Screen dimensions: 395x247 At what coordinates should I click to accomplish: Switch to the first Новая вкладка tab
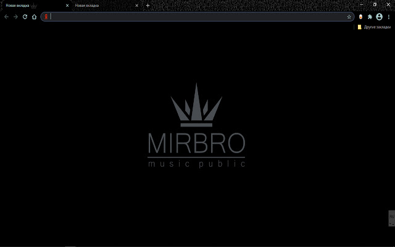(36, 6)
